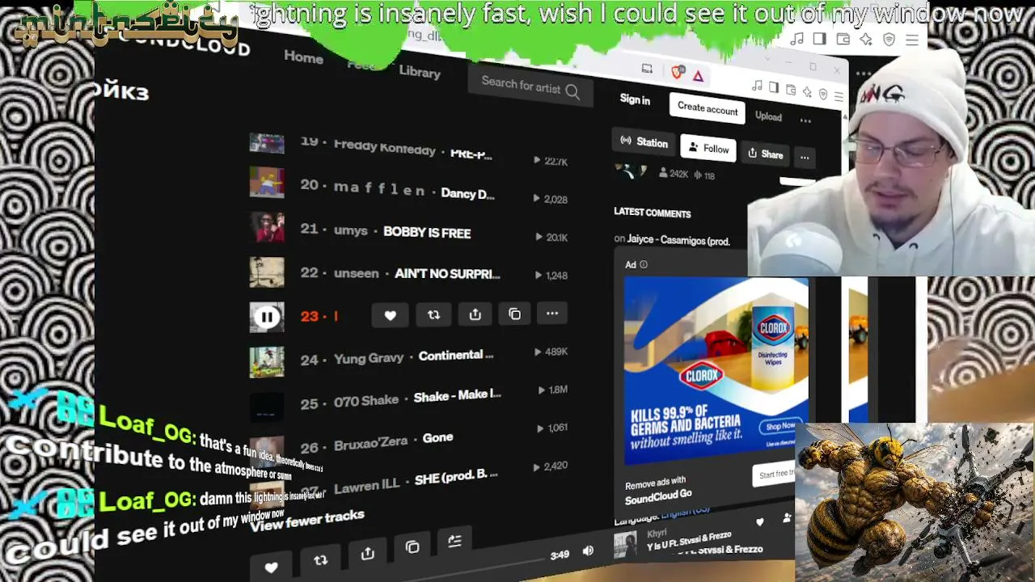1035x582 pixels.
Task: Copy link of track 23
Action: (x=514, y=314)
